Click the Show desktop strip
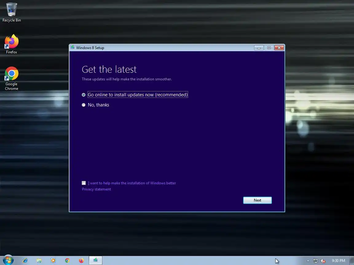 pyautogui.click(x=352, y=260)
